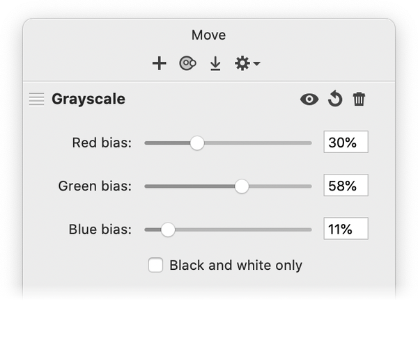
Task: Click the Red bias slider knob
Action: (197, 143)
